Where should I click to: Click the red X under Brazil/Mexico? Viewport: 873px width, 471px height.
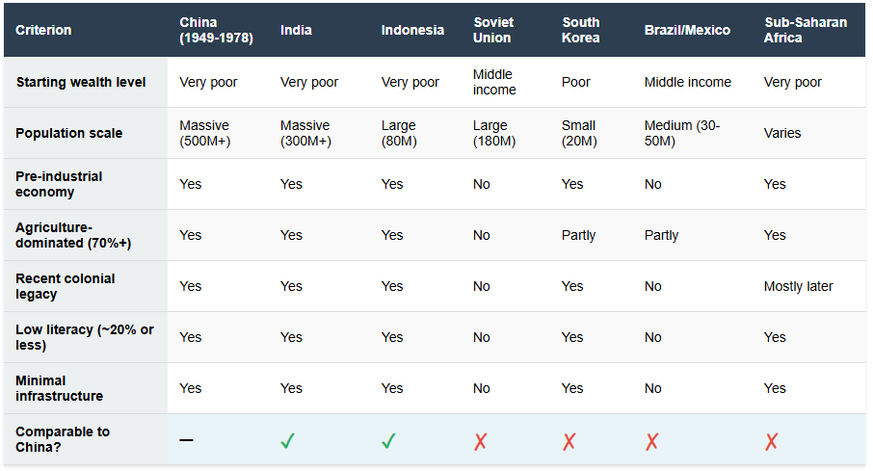652,441
